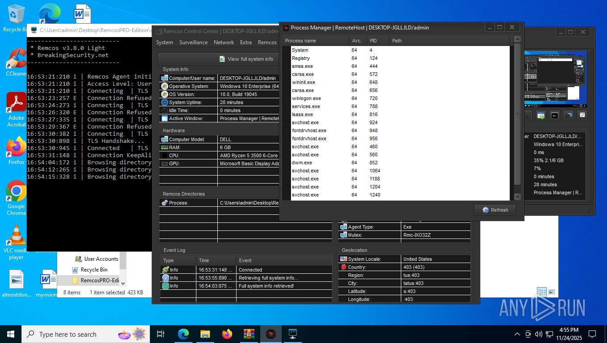Click the 'Retrieving full system info' event icon
Screen dimensions: 607x343
tap(166, 278)
